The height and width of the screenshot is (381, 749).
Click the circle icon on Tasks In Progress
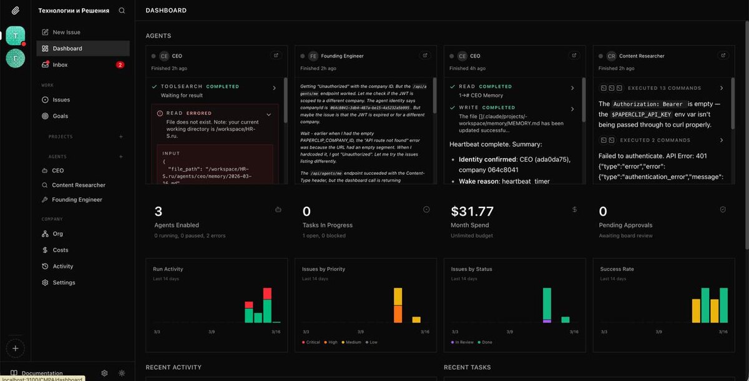[426, 210]
